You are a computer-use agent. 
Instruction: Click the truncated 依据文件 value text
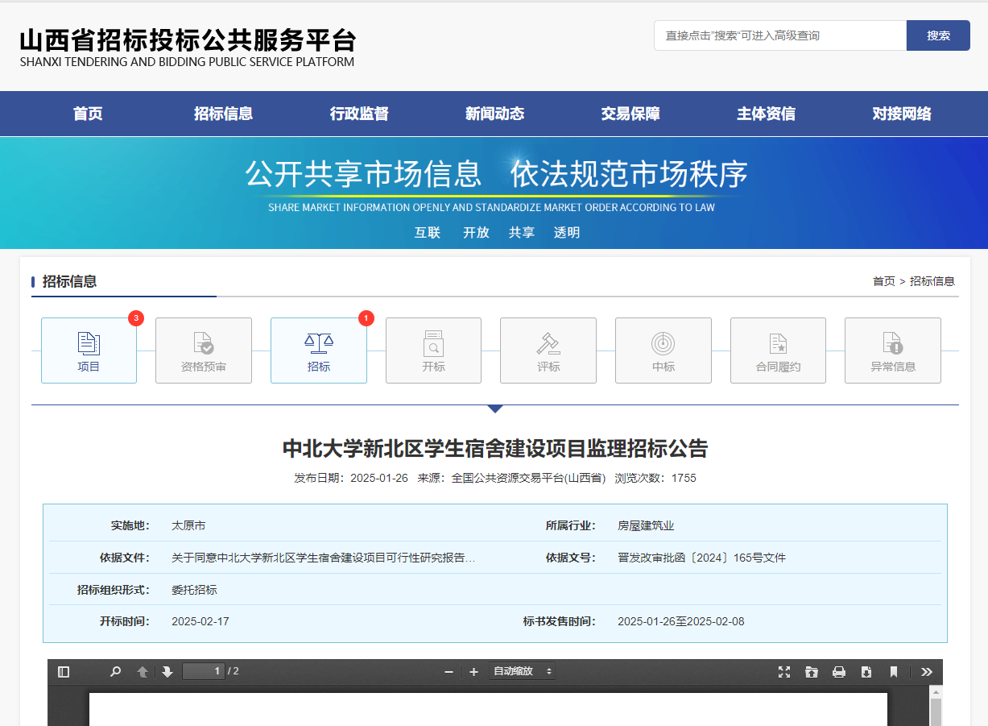click(x=323, y=558)
